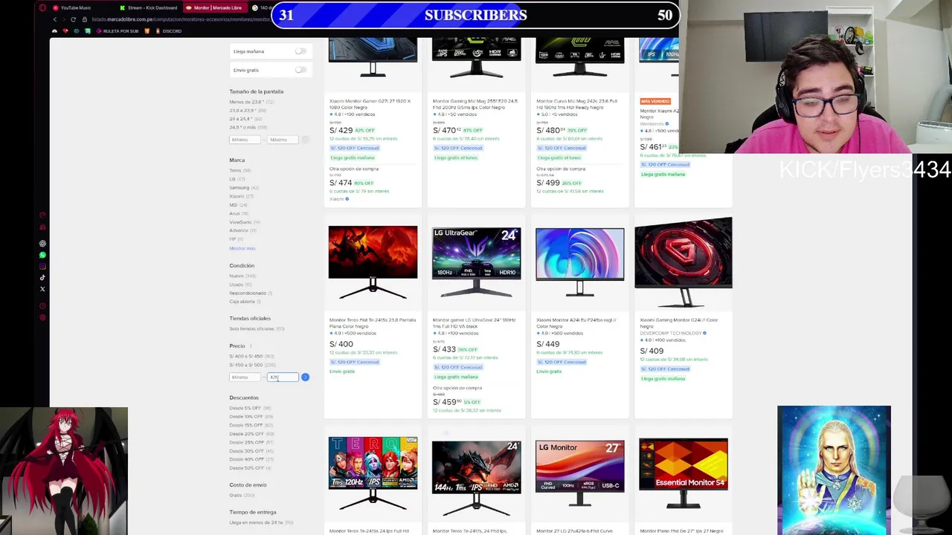Filter by Desde 5% OFF discount
952x535 pixels.
pyautogui.click(x=245, y=408)
